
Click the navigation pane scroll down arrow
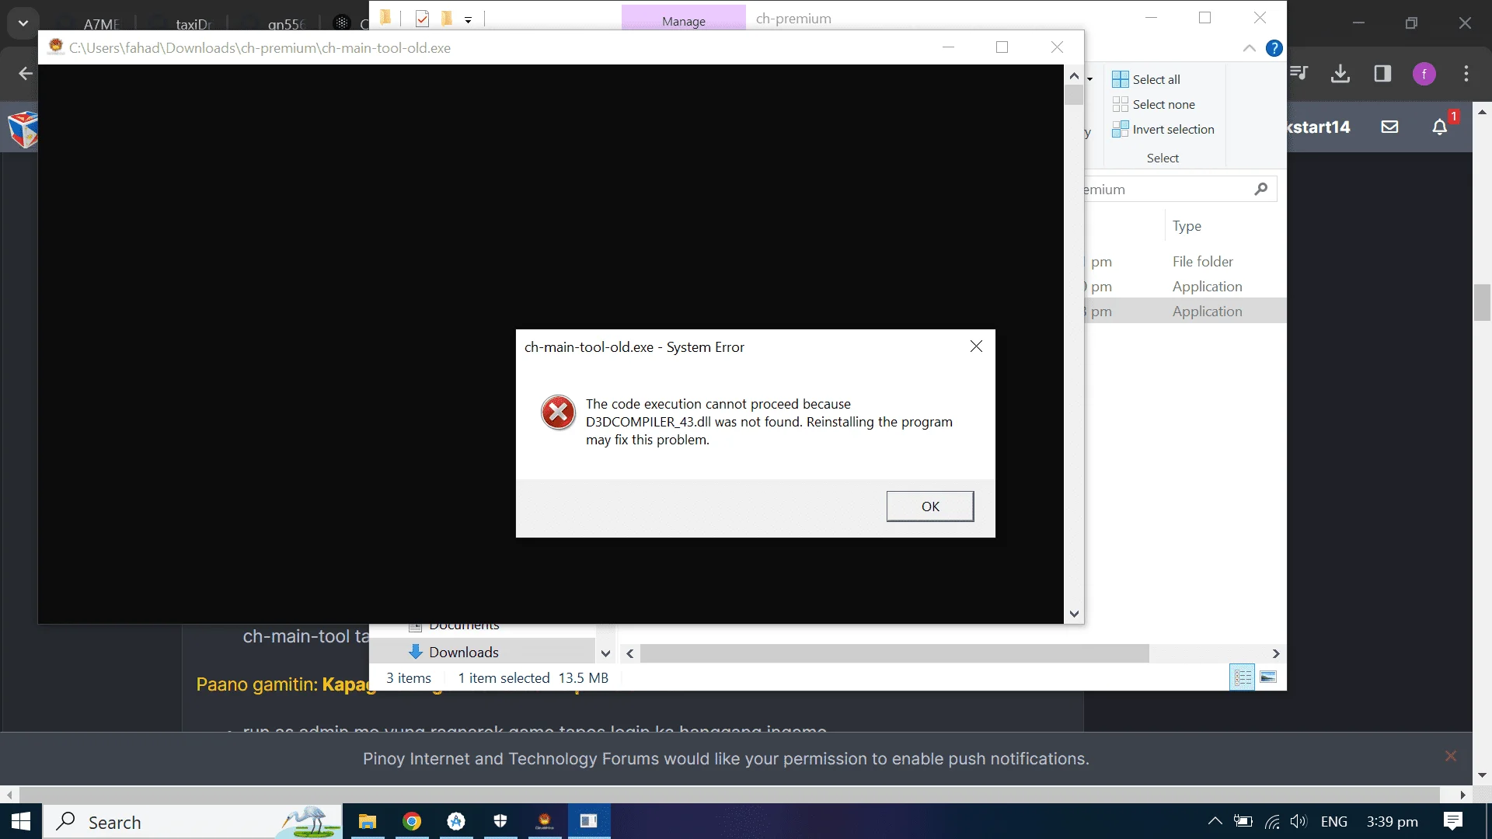(605, 653)
